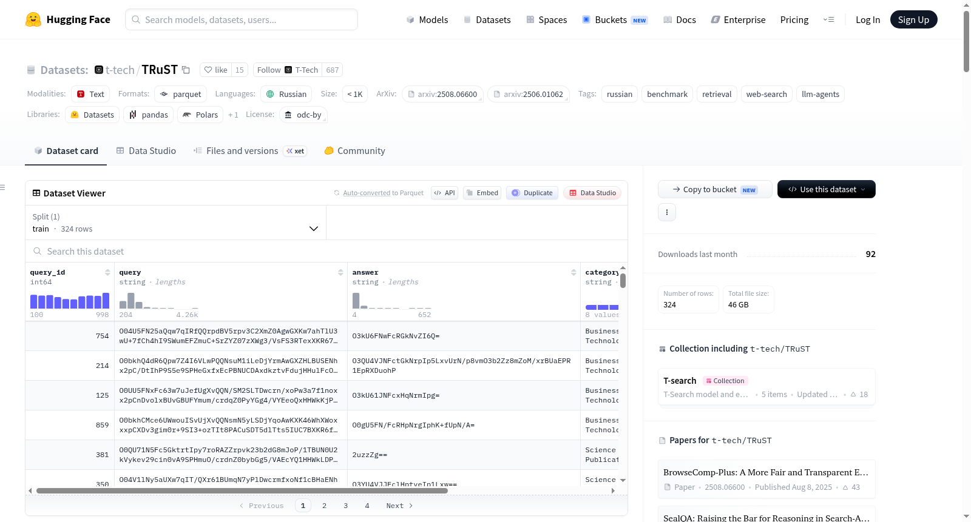Open the Community tab
The width and height of the screenshot is (971, 522).
coord(354,151)
